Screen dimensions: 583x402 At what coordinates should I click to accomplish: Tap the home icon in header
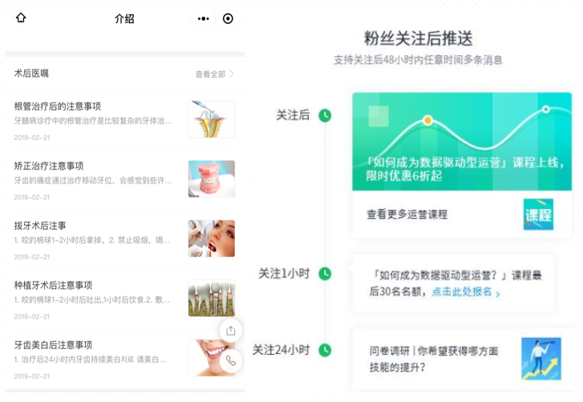click(21, 18)
